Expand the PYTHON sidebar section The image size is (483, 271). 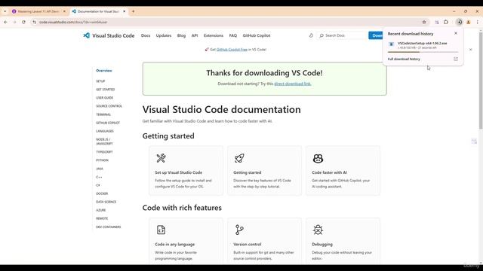(102, 160)
